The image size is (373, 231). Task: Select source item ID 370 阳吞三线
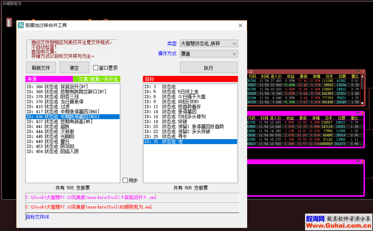click(x=73, y=97)
